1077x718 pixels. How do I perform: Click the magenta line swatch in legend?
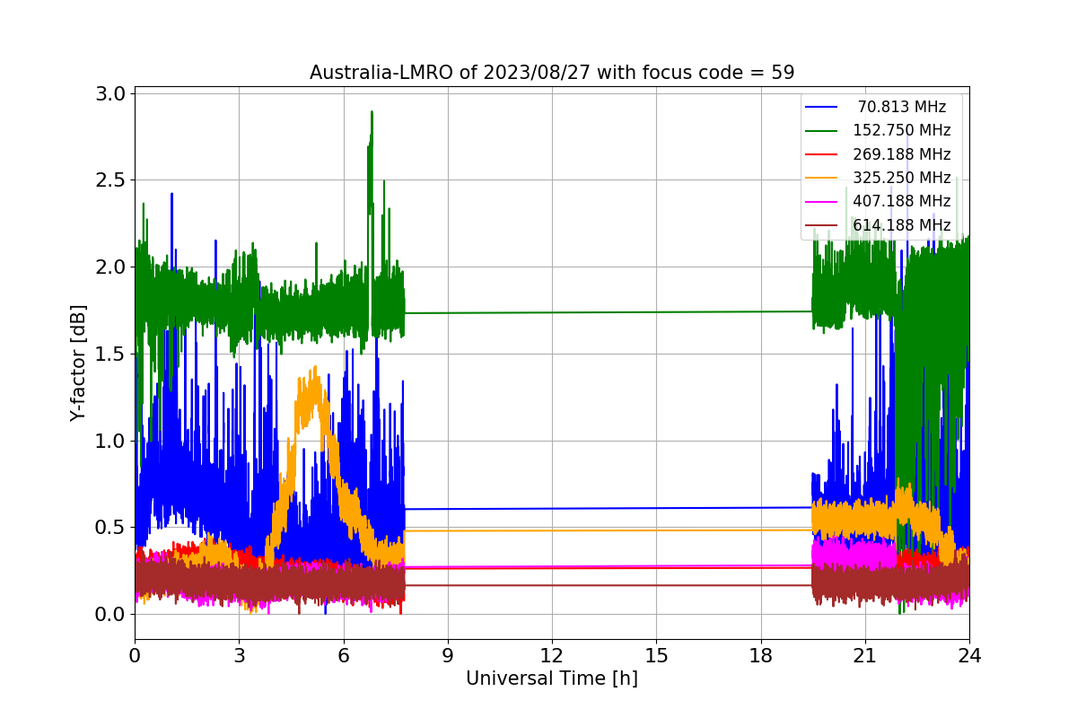pyautogui.click(x=821, y=201)
